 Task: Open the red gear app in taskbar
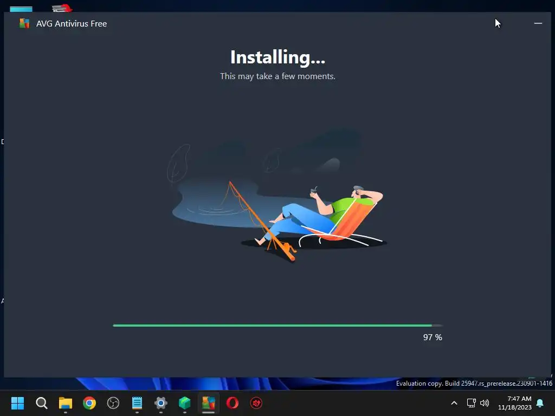click(x=256, y=403)
